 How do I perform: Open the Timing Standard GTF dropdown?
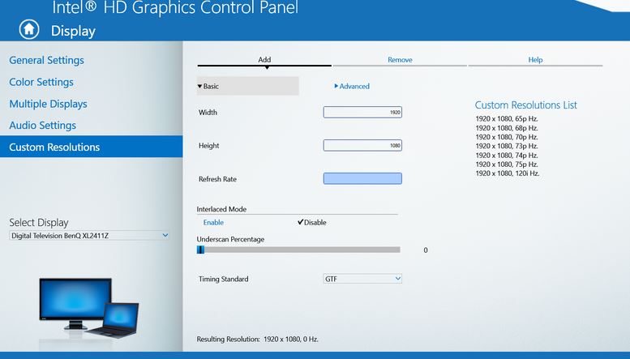[362, 279]
